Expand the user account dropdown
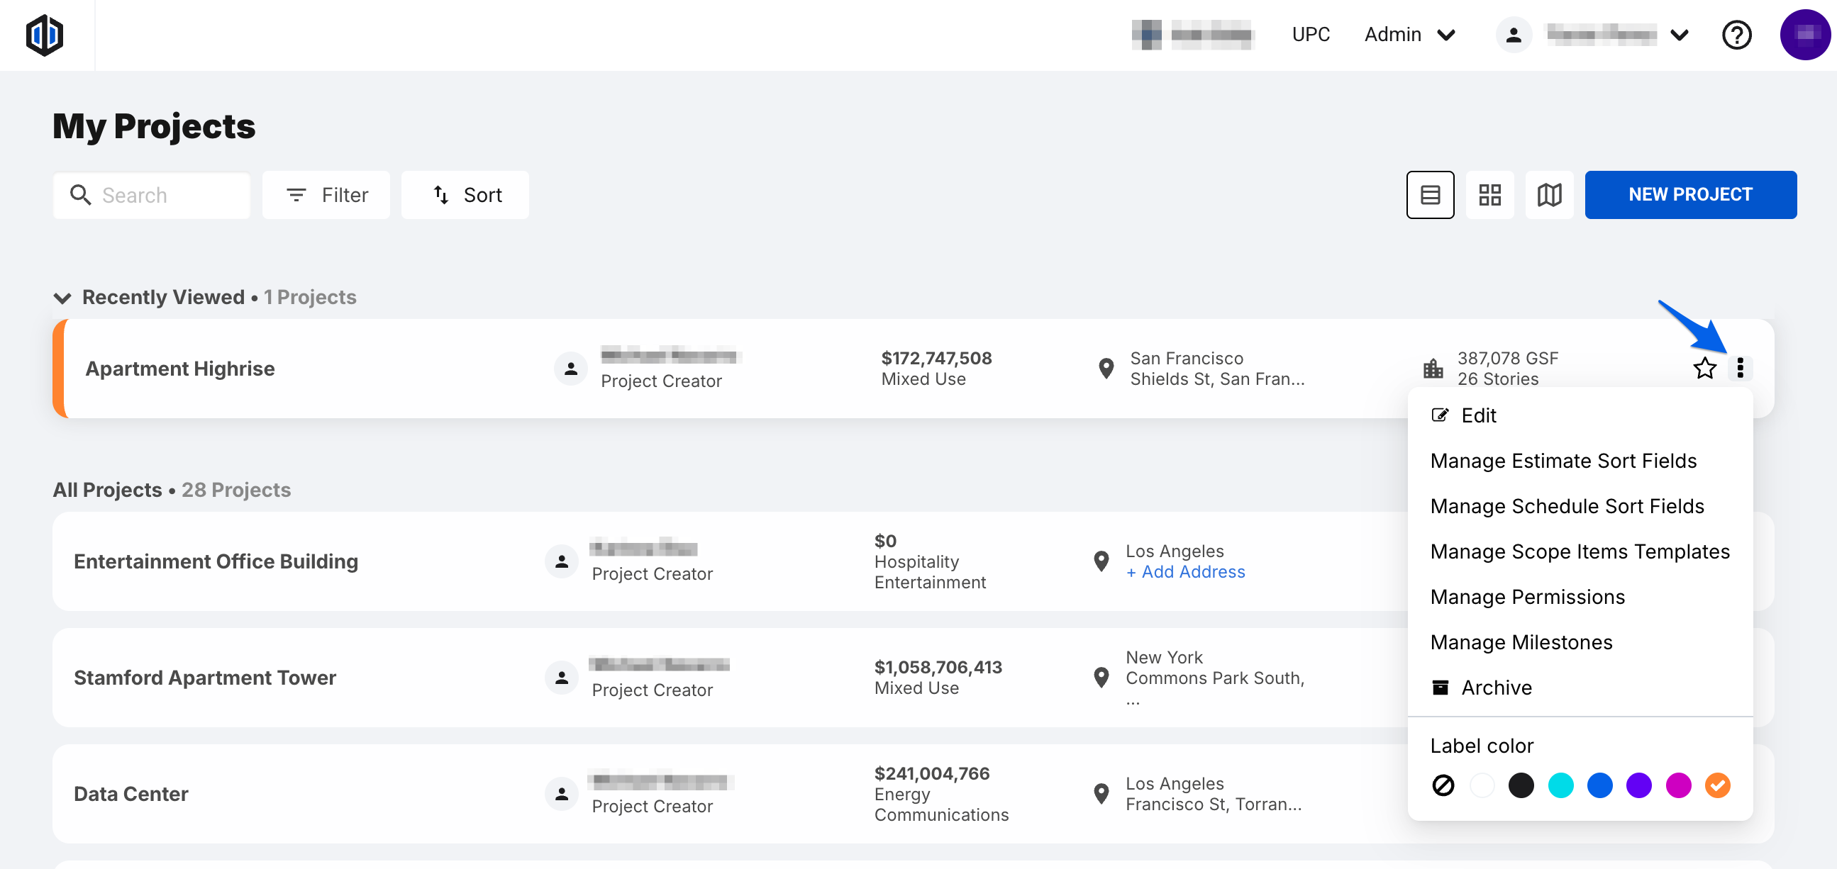The width and height of the screenshot is (1837, 869). 1680,35
